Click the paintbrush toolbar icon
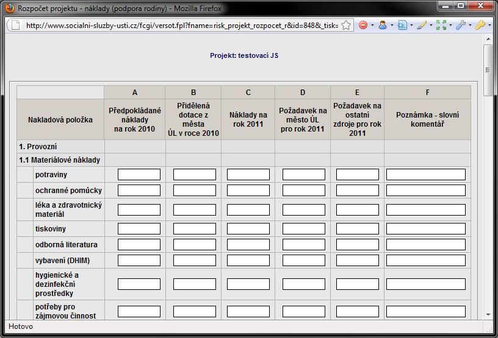 422,25
